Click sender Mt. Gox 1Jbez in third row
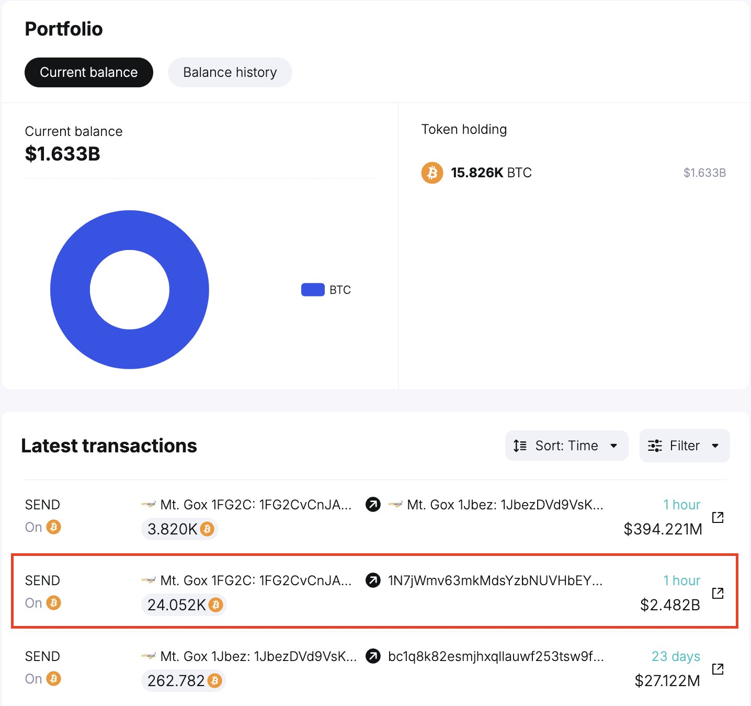The image size is (751, 706). point(258,656)
